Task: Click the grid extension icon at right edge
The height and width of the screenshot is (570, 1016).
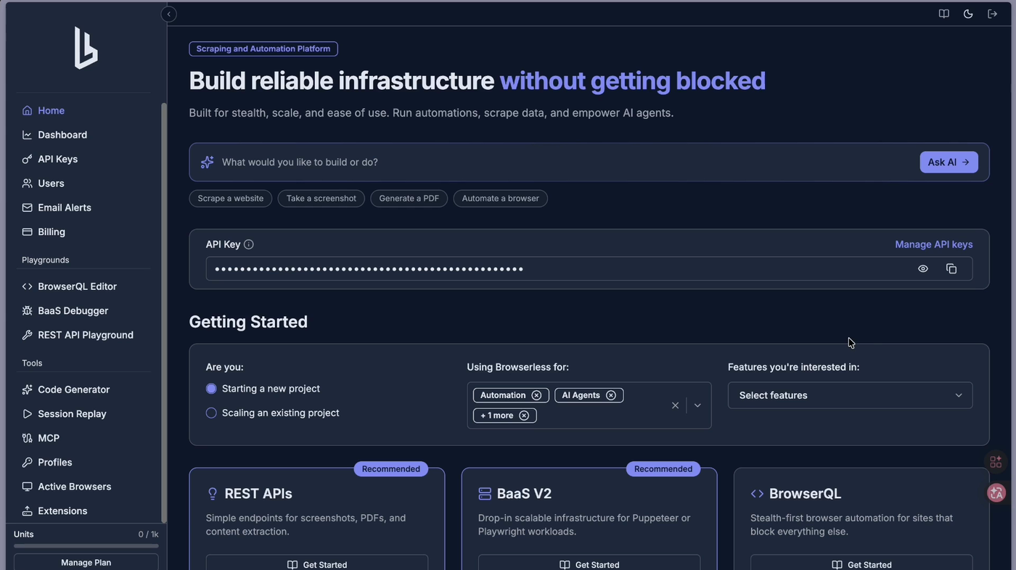Action: 996,461
